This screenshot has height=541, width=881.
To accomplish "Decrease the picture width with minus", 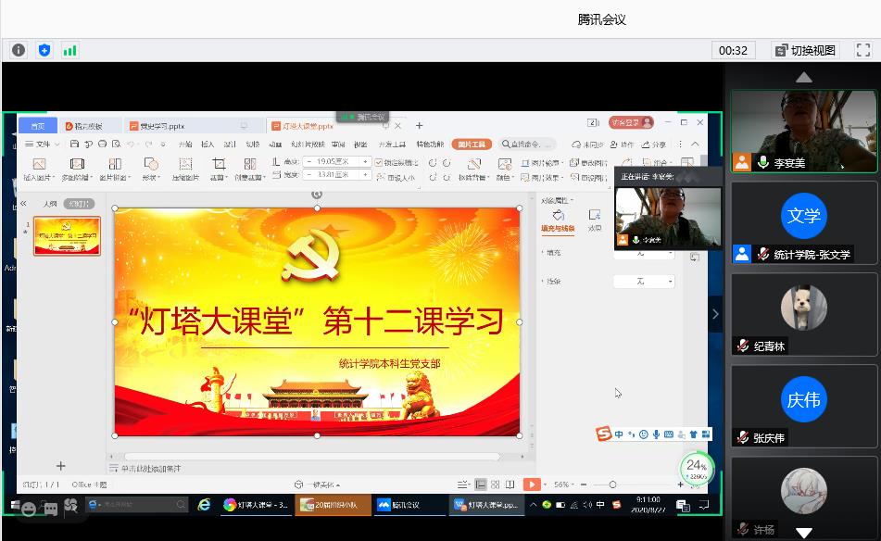I will pyautogui.click(x=309, y=175).
